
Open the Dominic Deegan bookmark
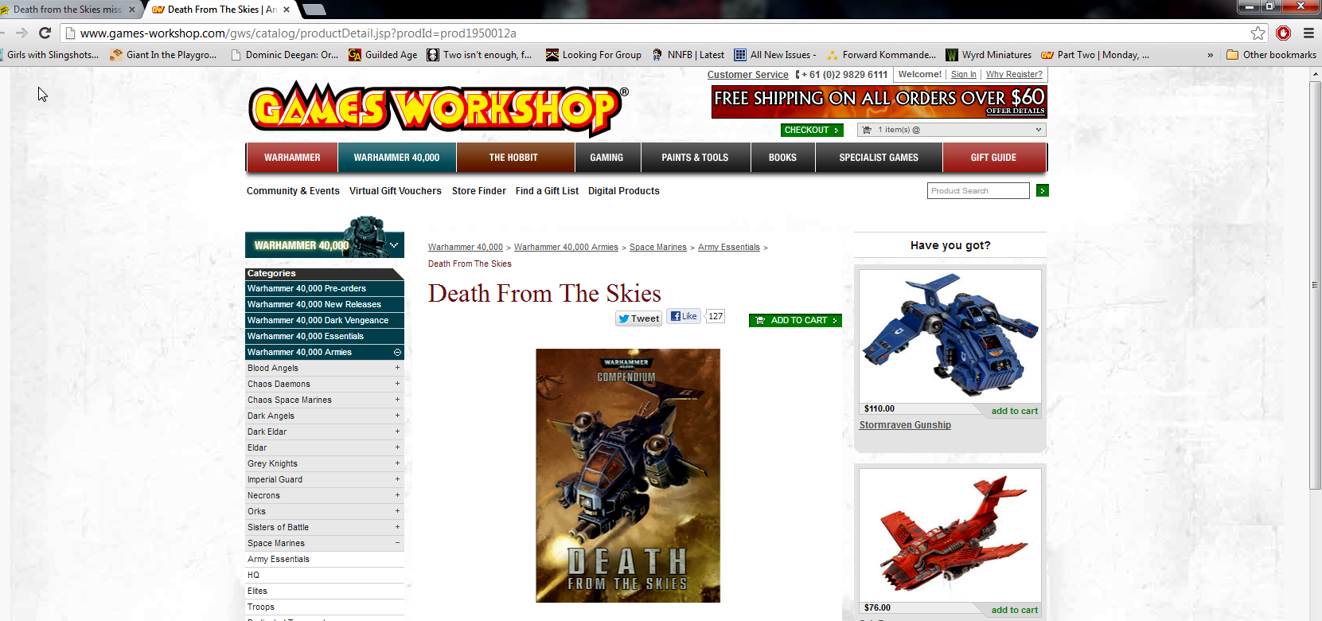coord(284,55)
